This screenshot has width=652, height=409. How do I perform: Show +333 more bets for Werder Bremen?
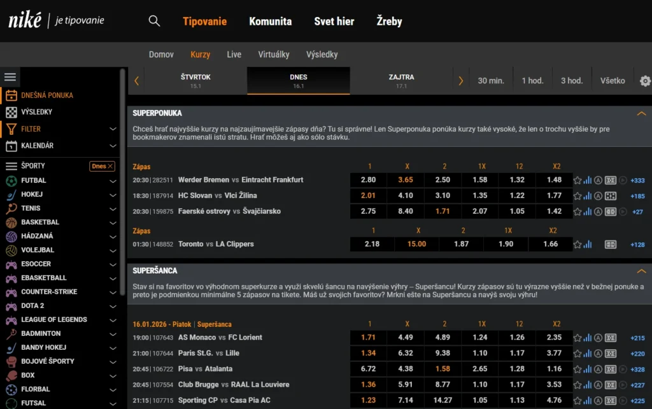(637, 180)
